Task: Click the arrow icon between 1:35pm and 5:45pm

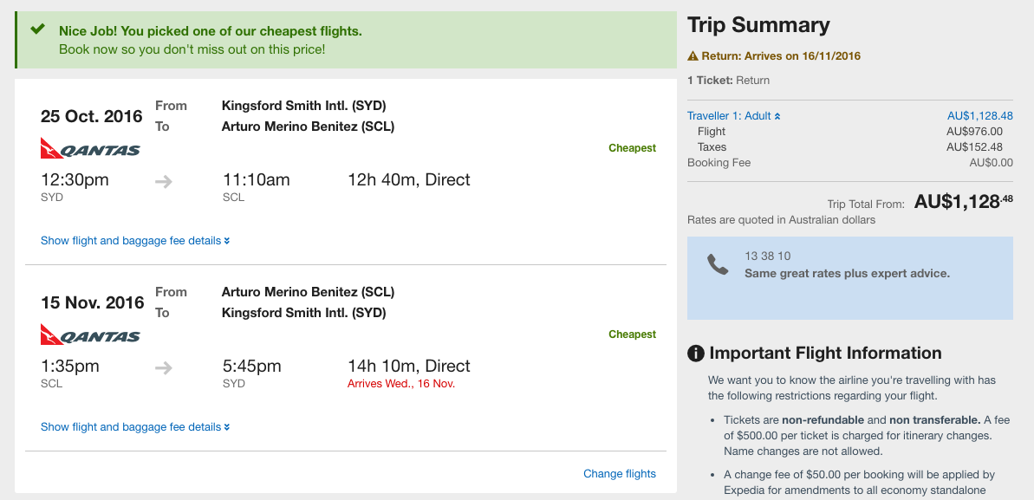Action: pyautogui.click(x=164, y=367)
